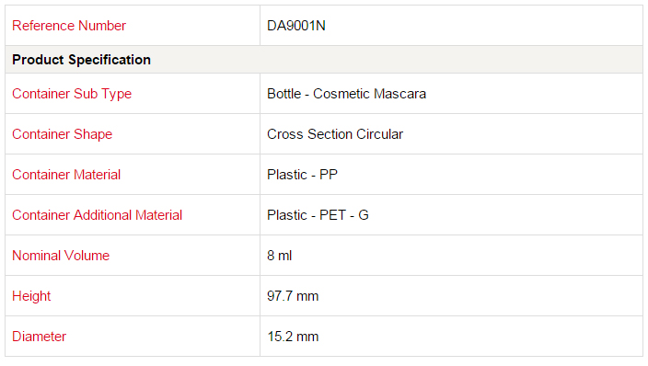Open the Container Material link
648x366 pixels.
click(66, 175)
